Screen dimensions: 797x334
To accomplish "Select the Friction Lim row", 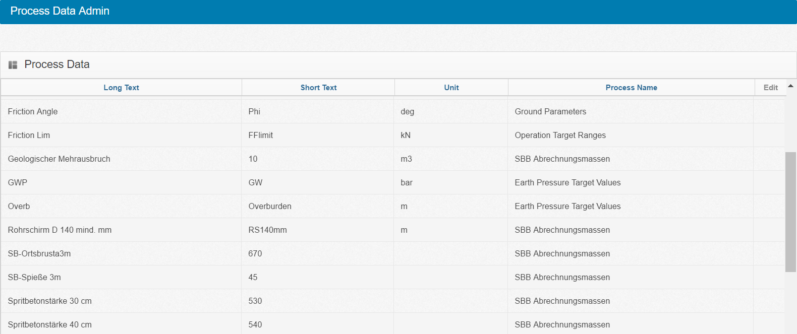I will [x=29, y=136].
